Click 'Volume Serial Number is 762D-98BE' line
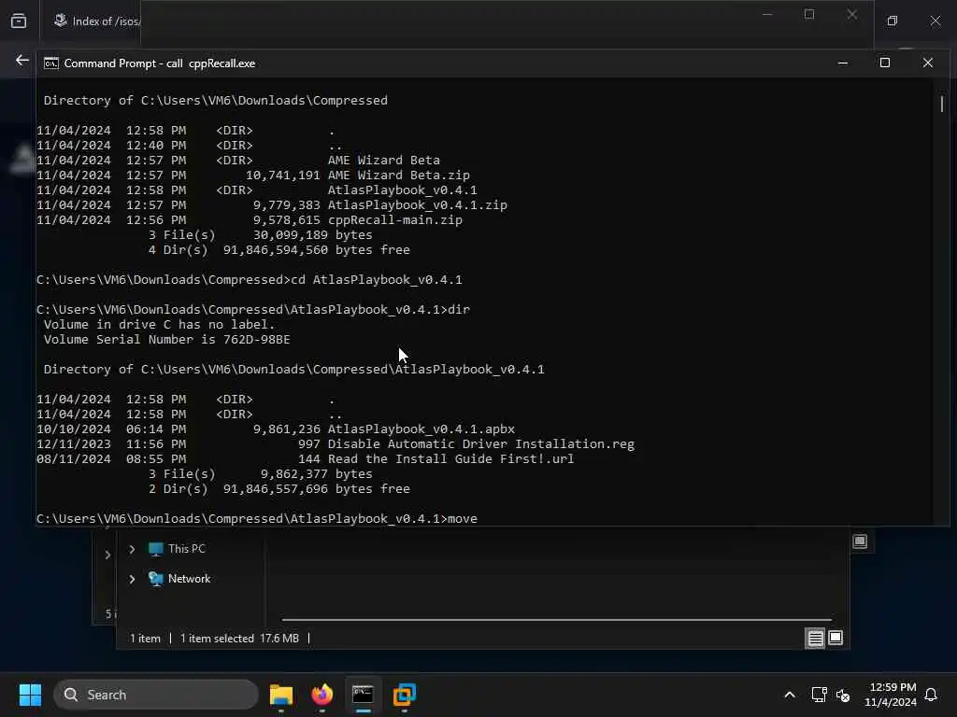 [166, 340]
